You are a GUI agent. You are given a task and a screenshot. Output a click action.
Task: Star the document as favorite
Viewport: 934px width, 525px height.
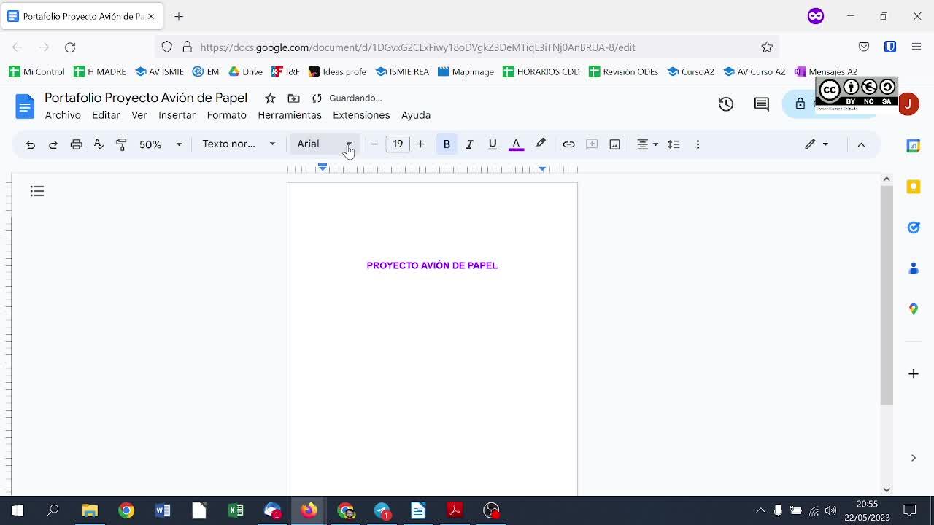pyautogui.click(x=270, y=98)
